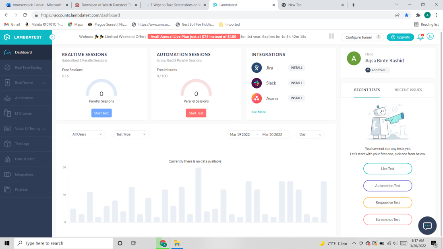Collapse the sidebar with the arrow icon
The height and width of the screenshot is (249, 443).
(52, 37)
